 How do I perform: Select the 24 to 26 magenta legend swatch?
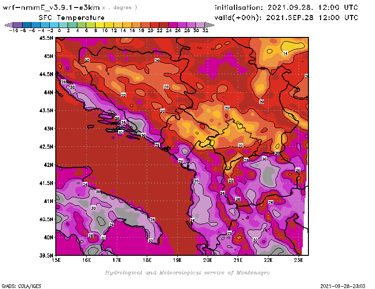pyautogui.click(x=172, y=25)
